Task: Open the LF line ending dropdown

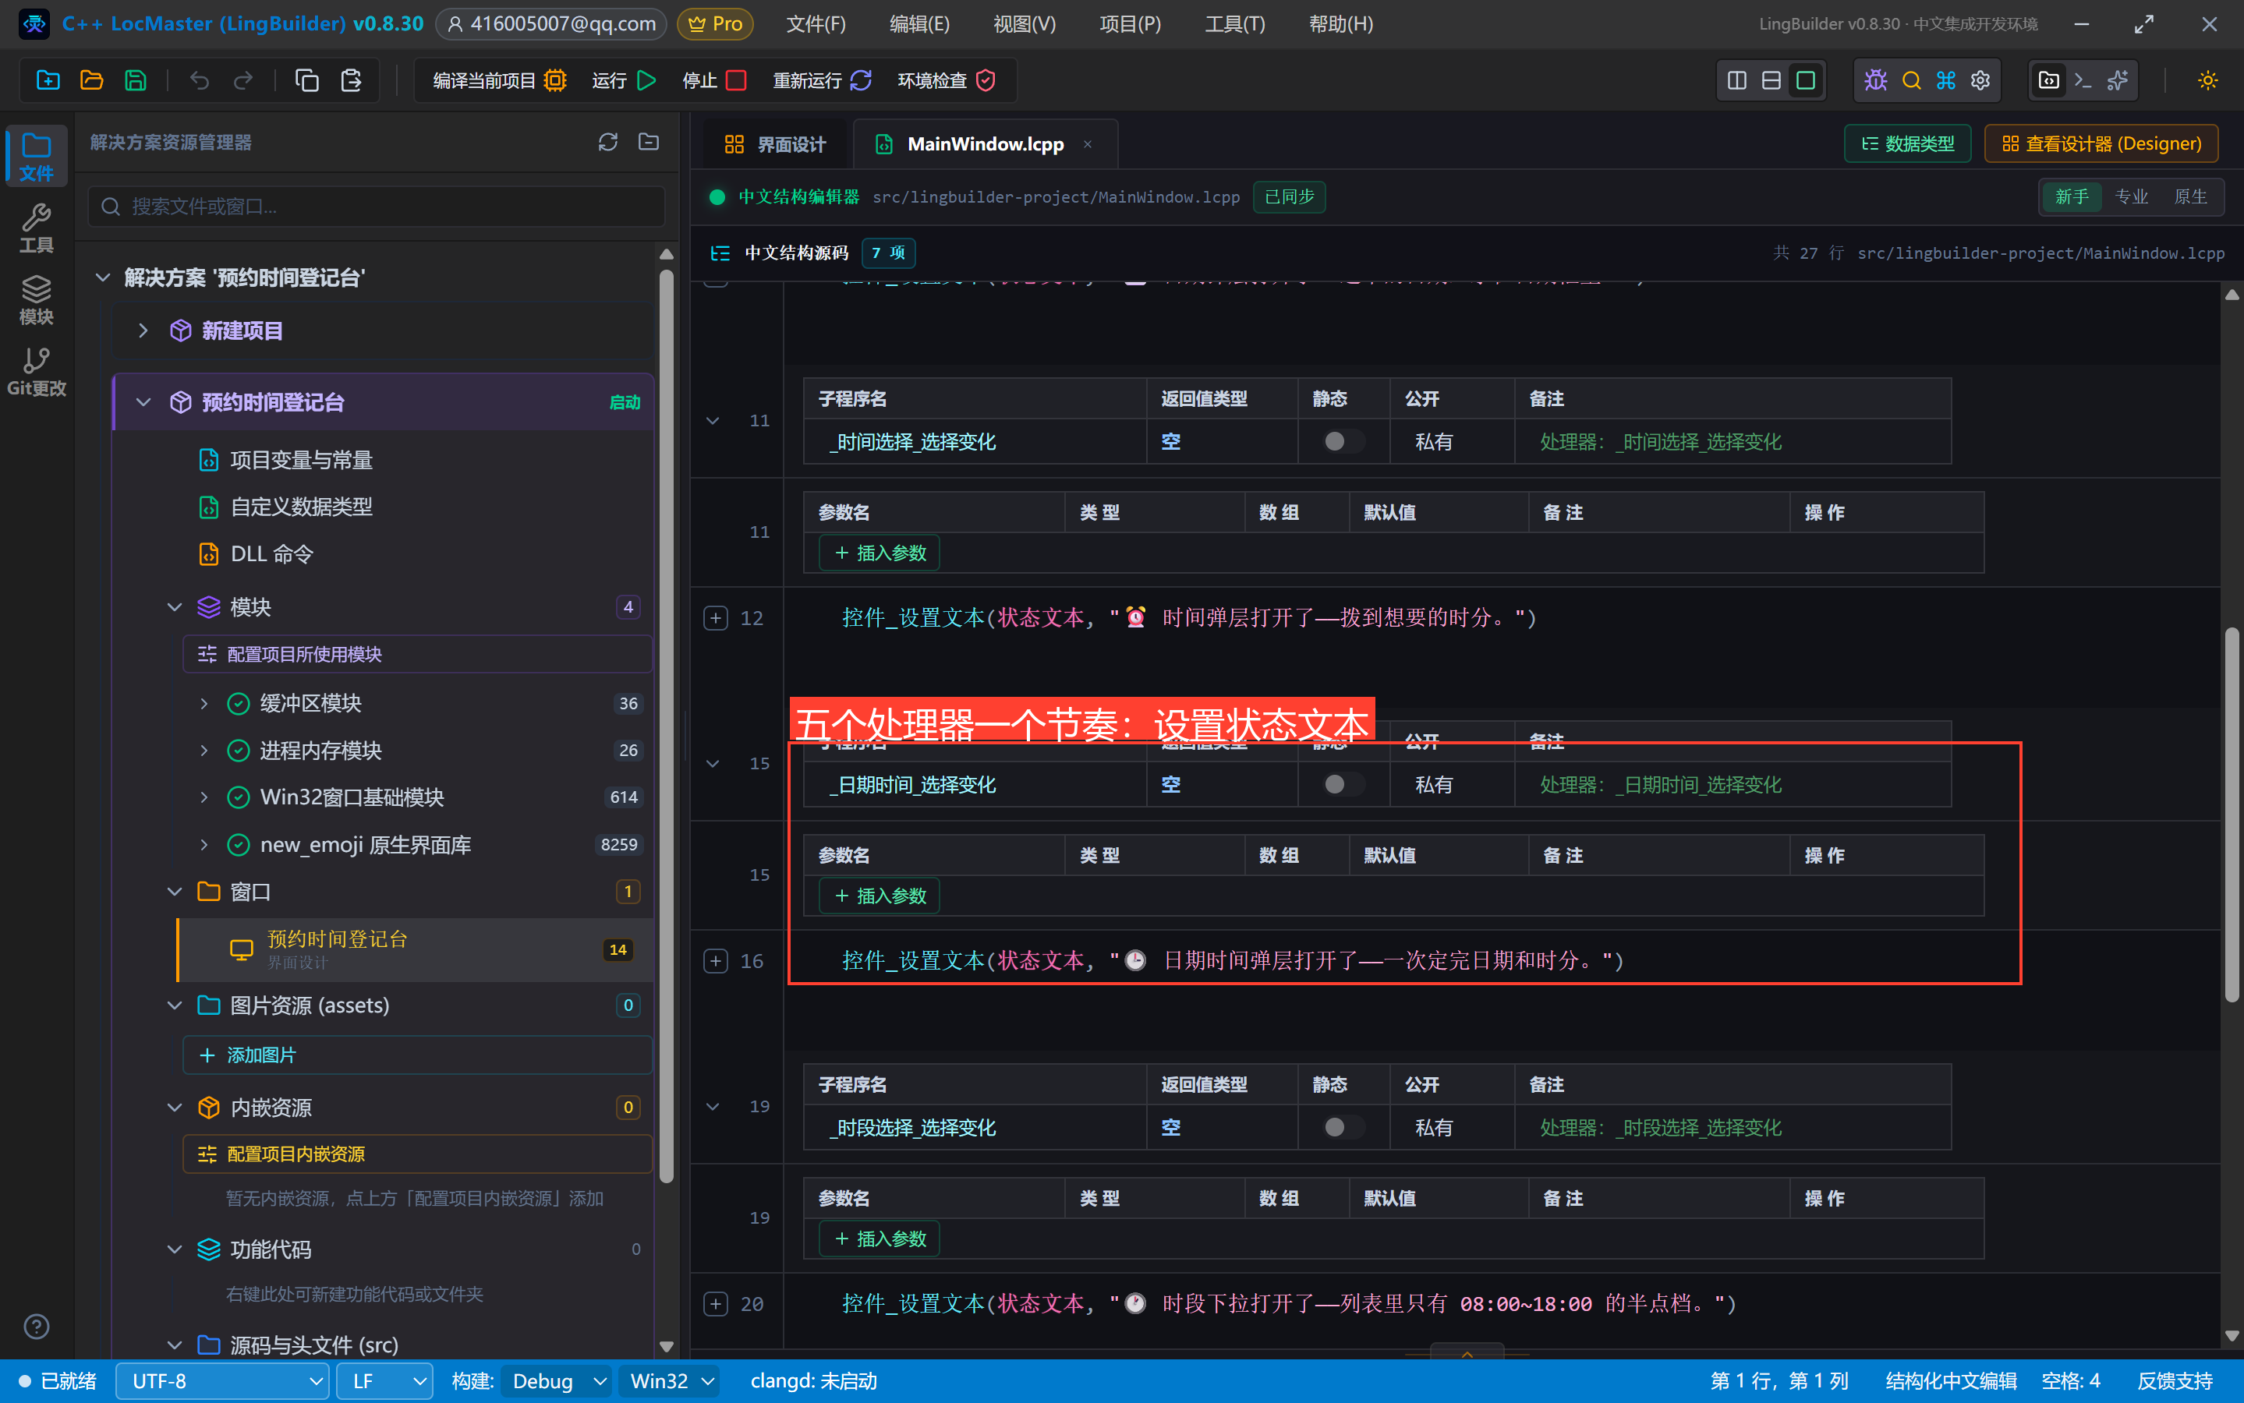Action: [384, 1380]
